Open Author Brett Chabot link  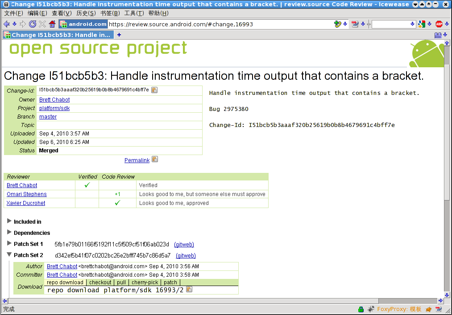[x=62, y=266]
